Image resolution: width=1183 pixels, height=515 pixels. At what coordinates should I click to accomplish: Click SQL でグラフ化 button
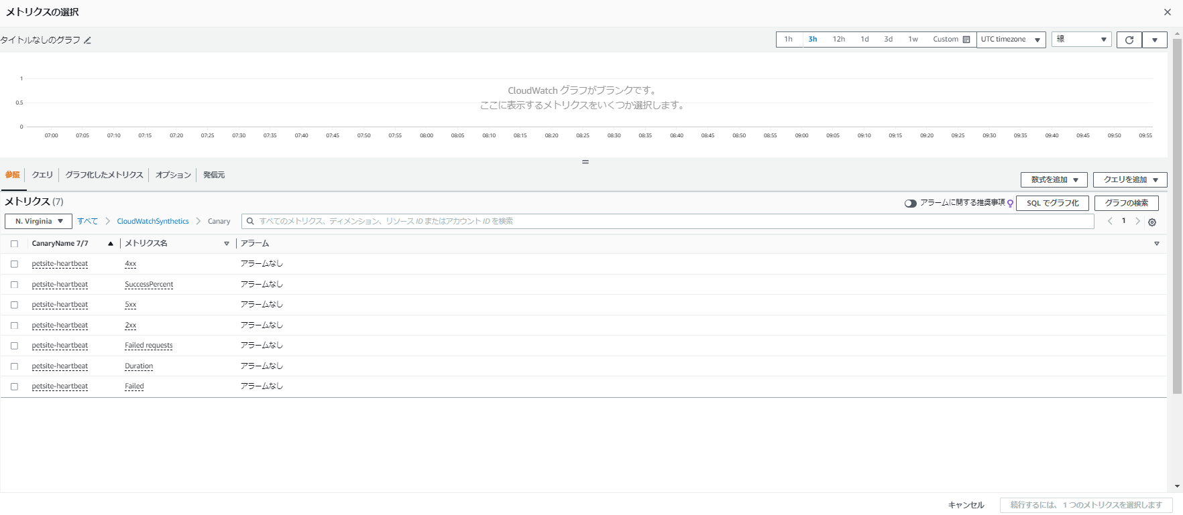[x=1053, y=203]
